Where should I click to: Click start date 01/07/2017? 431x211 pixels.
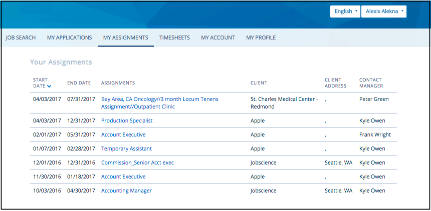47,148
